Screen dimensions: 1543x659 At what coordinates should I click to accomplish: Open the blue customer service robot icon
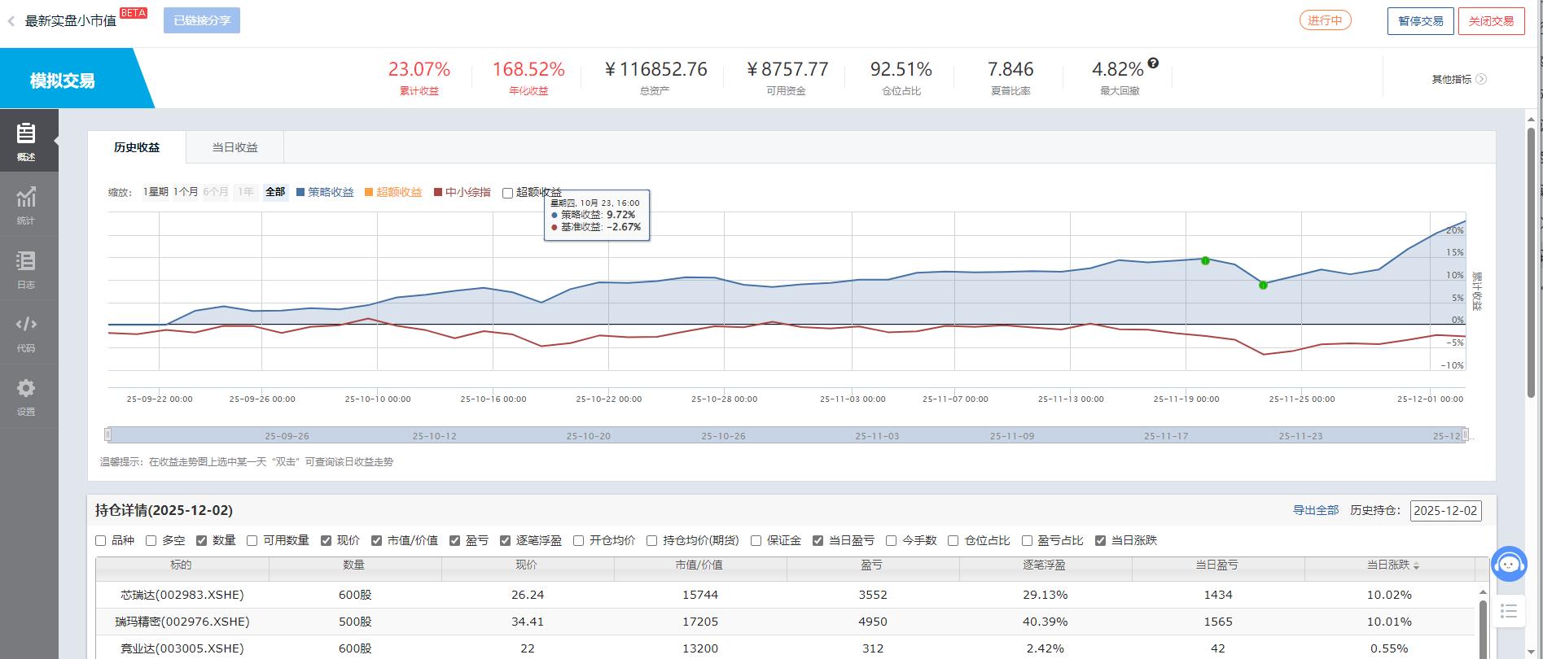tap(1509, 564)
